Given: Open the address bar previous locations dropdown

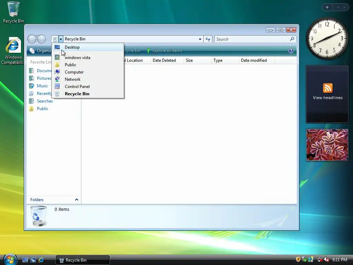Looking at the screenshot, I should click(x=200, y=39).
